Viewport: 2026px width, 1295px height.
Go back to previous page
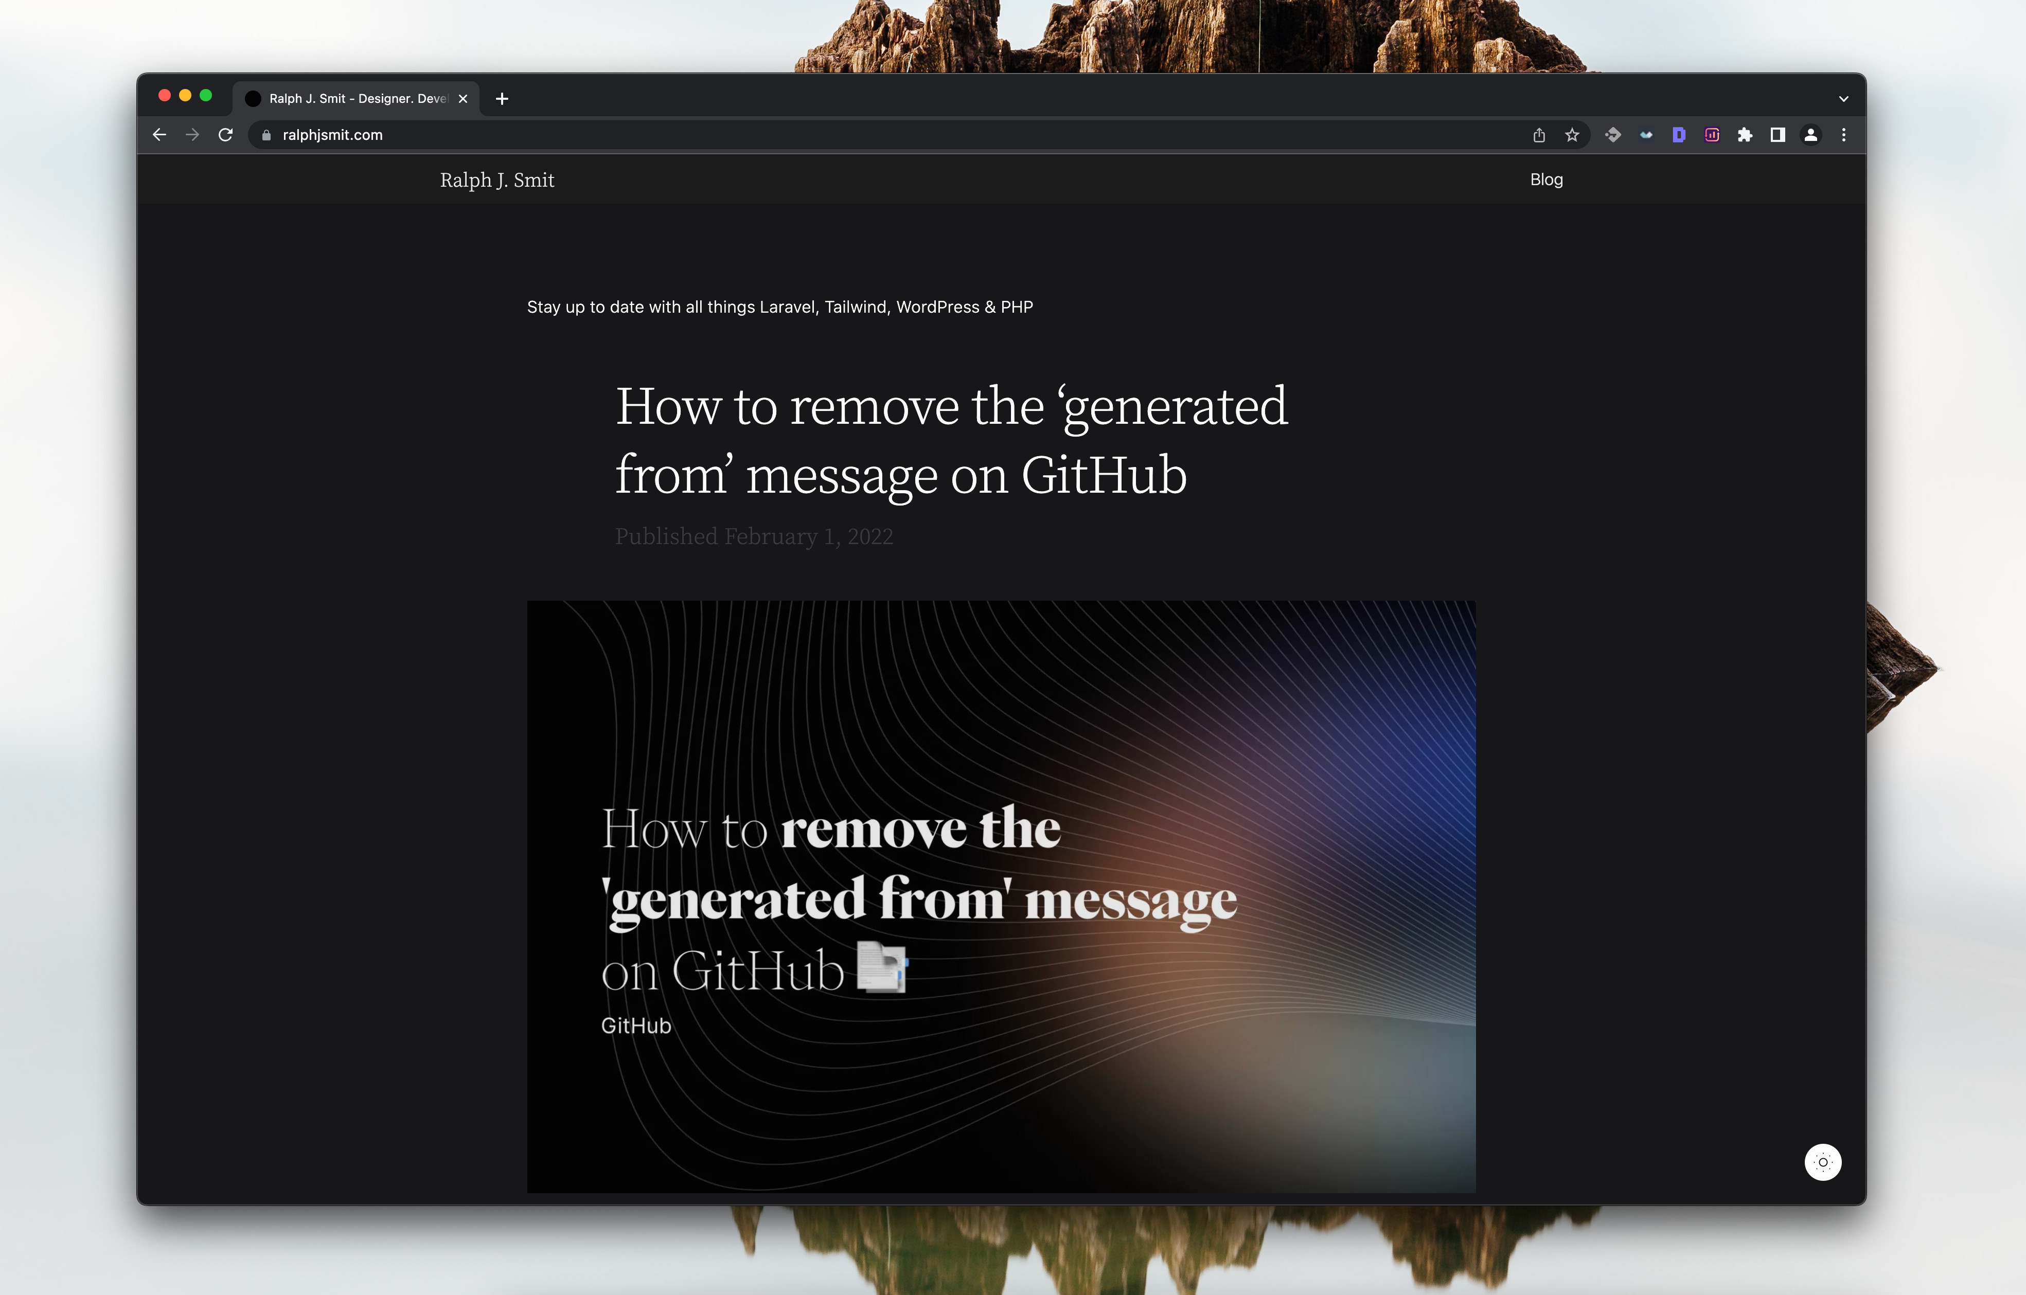point(159,135)
